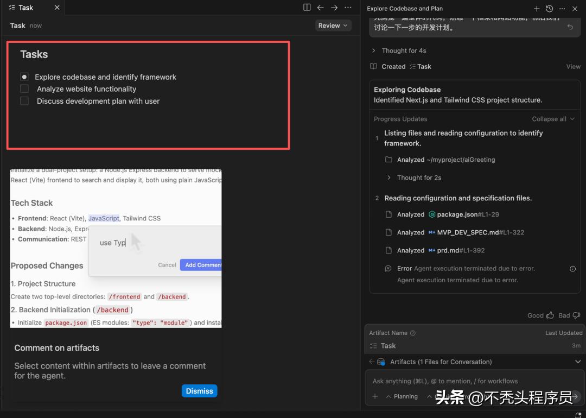Click the thumbs up Good icon
Image resolution: width=586 pixels, height=418 pixels.
coord(550,315)
